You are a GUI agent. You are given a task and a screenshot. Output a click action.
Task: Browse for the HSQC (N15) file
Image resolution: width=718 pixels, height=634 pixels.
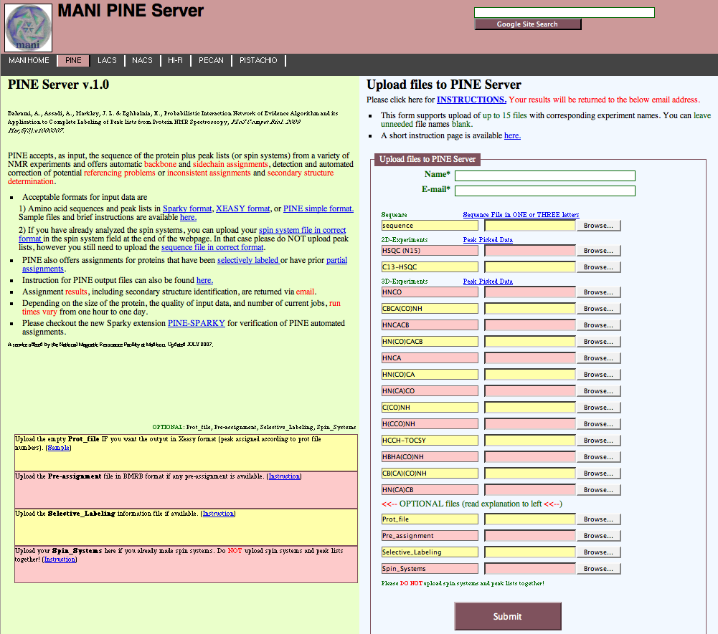(x=597, y=251)
